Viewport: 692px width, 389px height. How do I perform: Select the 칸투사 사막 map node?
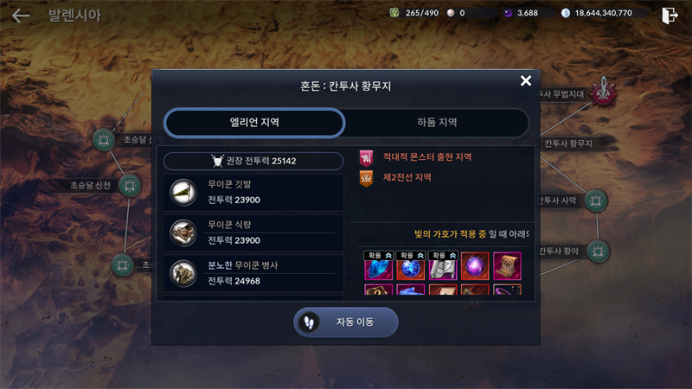point(596,201)
